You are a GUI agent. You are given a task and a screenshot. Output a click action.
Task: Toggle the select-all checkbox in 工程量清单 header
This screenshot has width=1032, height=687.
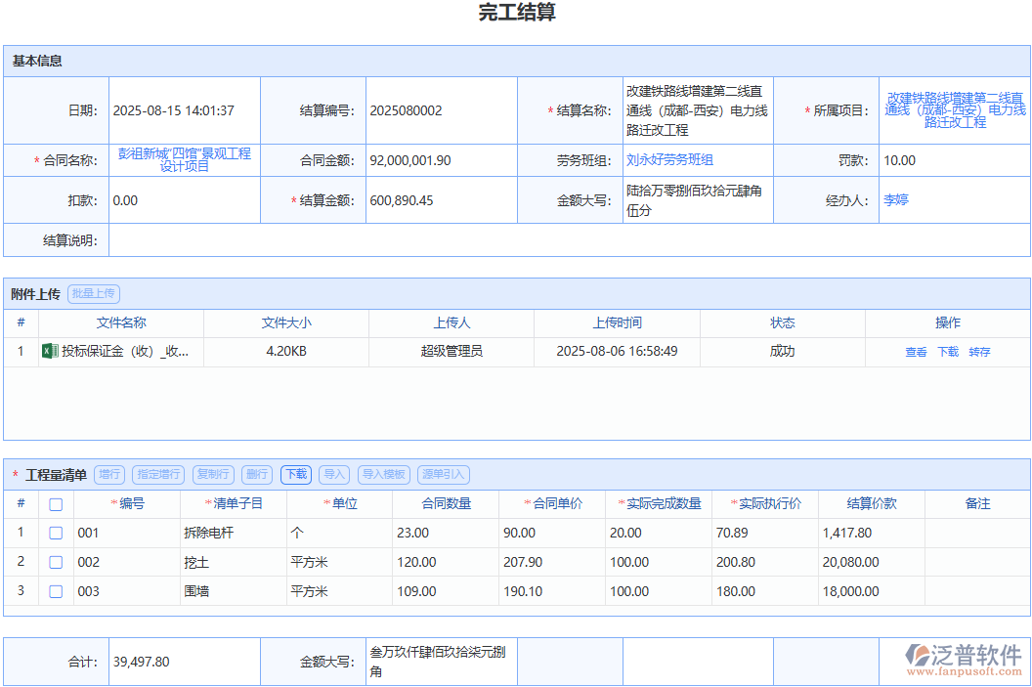coord(56,503)
